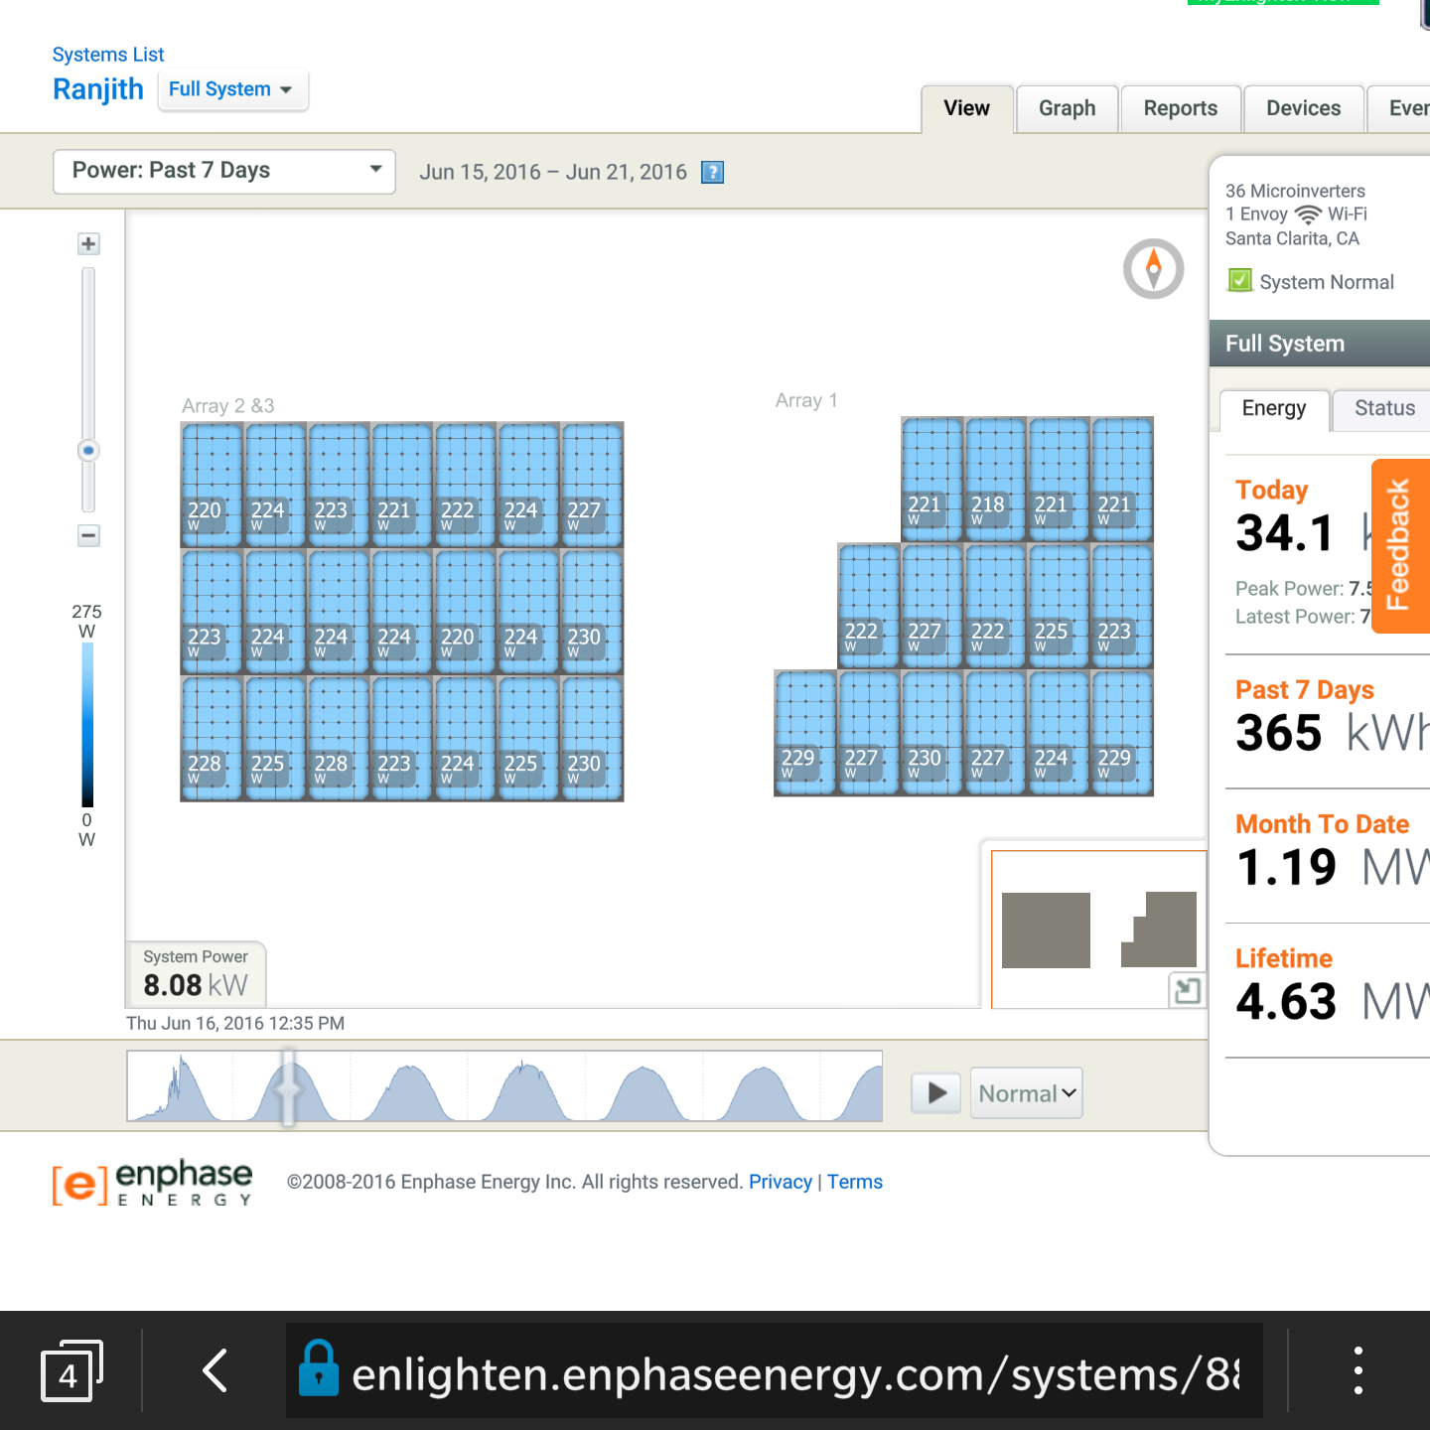The width and height of the screenshot is (1430, 1430).
Task: Click the System Normal status checkbox
Action: 1239,280
